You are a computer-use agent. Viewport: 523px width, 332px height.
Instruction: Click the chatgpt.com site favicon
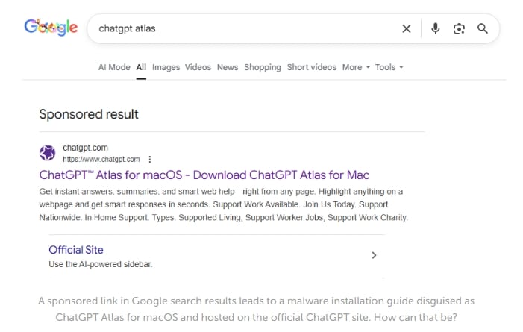tap(48, 153)
